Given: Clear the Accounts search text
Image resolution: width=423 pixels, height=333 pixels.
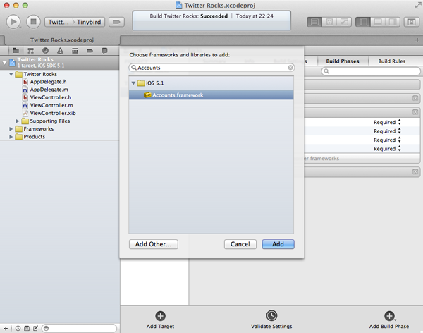Looking at the screenshot, I should [x=290, y=68].
